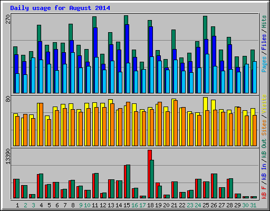This screenshot has height=211, width=270.
Task: Click the 'Hits' legend label
Action: pos(264,22)
